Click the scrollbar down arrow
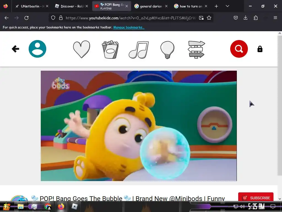Image resolution: width=282 pixels, height=212 pixels. pos(280,199)
